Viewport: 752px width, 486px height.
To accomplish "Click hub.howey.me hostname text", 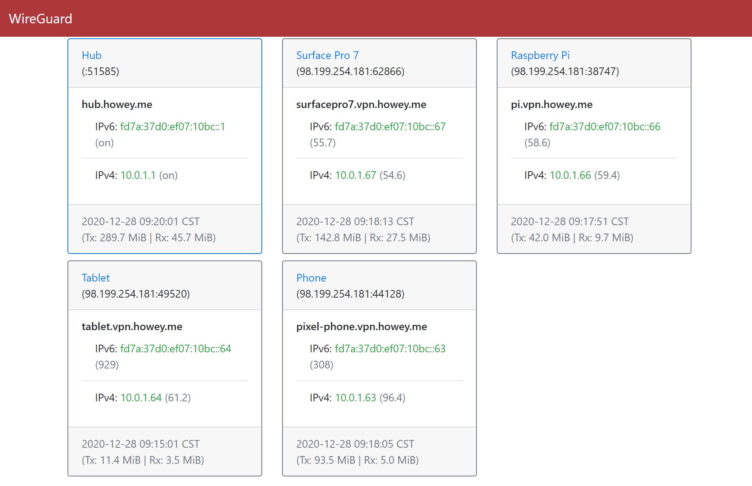I will pos(117,104).
